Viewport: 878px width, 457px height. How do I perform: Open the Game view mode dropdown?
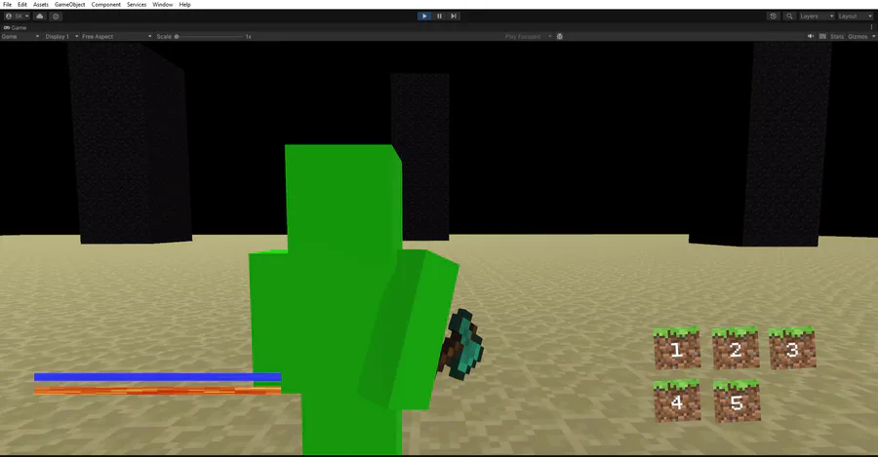20,36
